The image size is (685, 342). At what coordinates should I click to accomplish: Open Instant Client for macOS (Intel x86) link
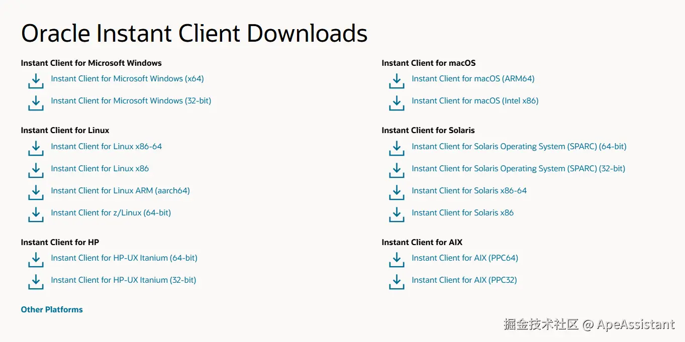(475, 101)
